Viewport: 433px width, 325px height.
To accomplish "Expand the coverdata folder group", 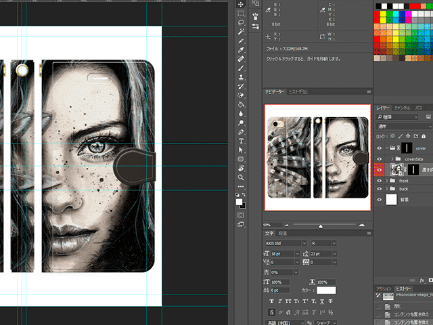I will [x=392, y=159].
